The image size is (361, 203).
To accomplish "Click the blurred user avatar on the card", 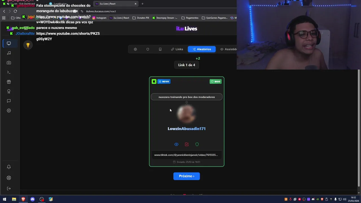I will click(186, 114).
